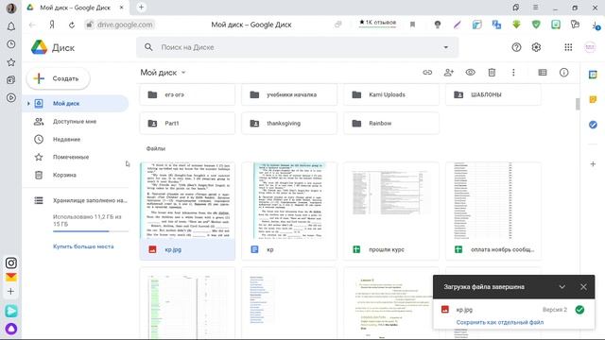This screenshot has width=605, height=340.
Task: Open the ШАБЛОНЫ shared folder
Action: [493, 94]
